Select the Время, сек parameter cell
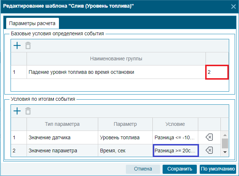The height and width of the screenshot is (176, 239). [125, 151]
